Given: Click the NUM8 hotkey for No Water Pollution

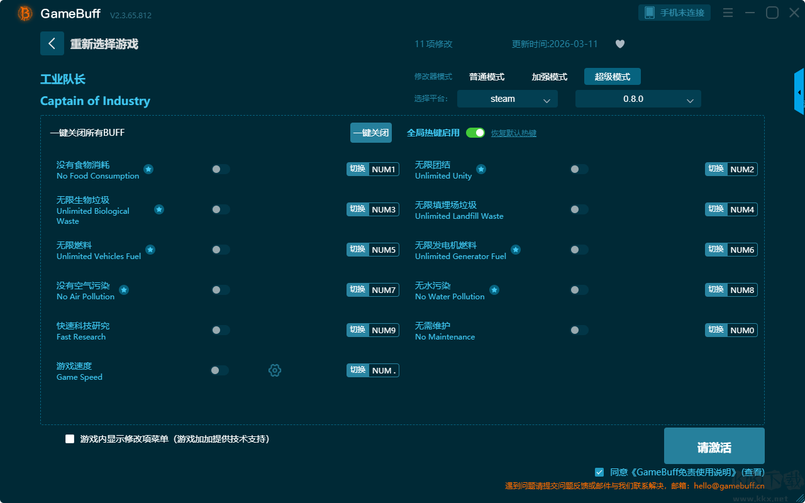Looking at the screenshot, I should click(x=731, y=290).
